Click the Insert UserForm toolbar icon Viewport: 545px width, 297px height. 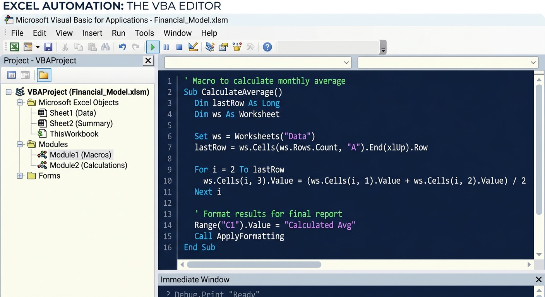click(28, 47)
